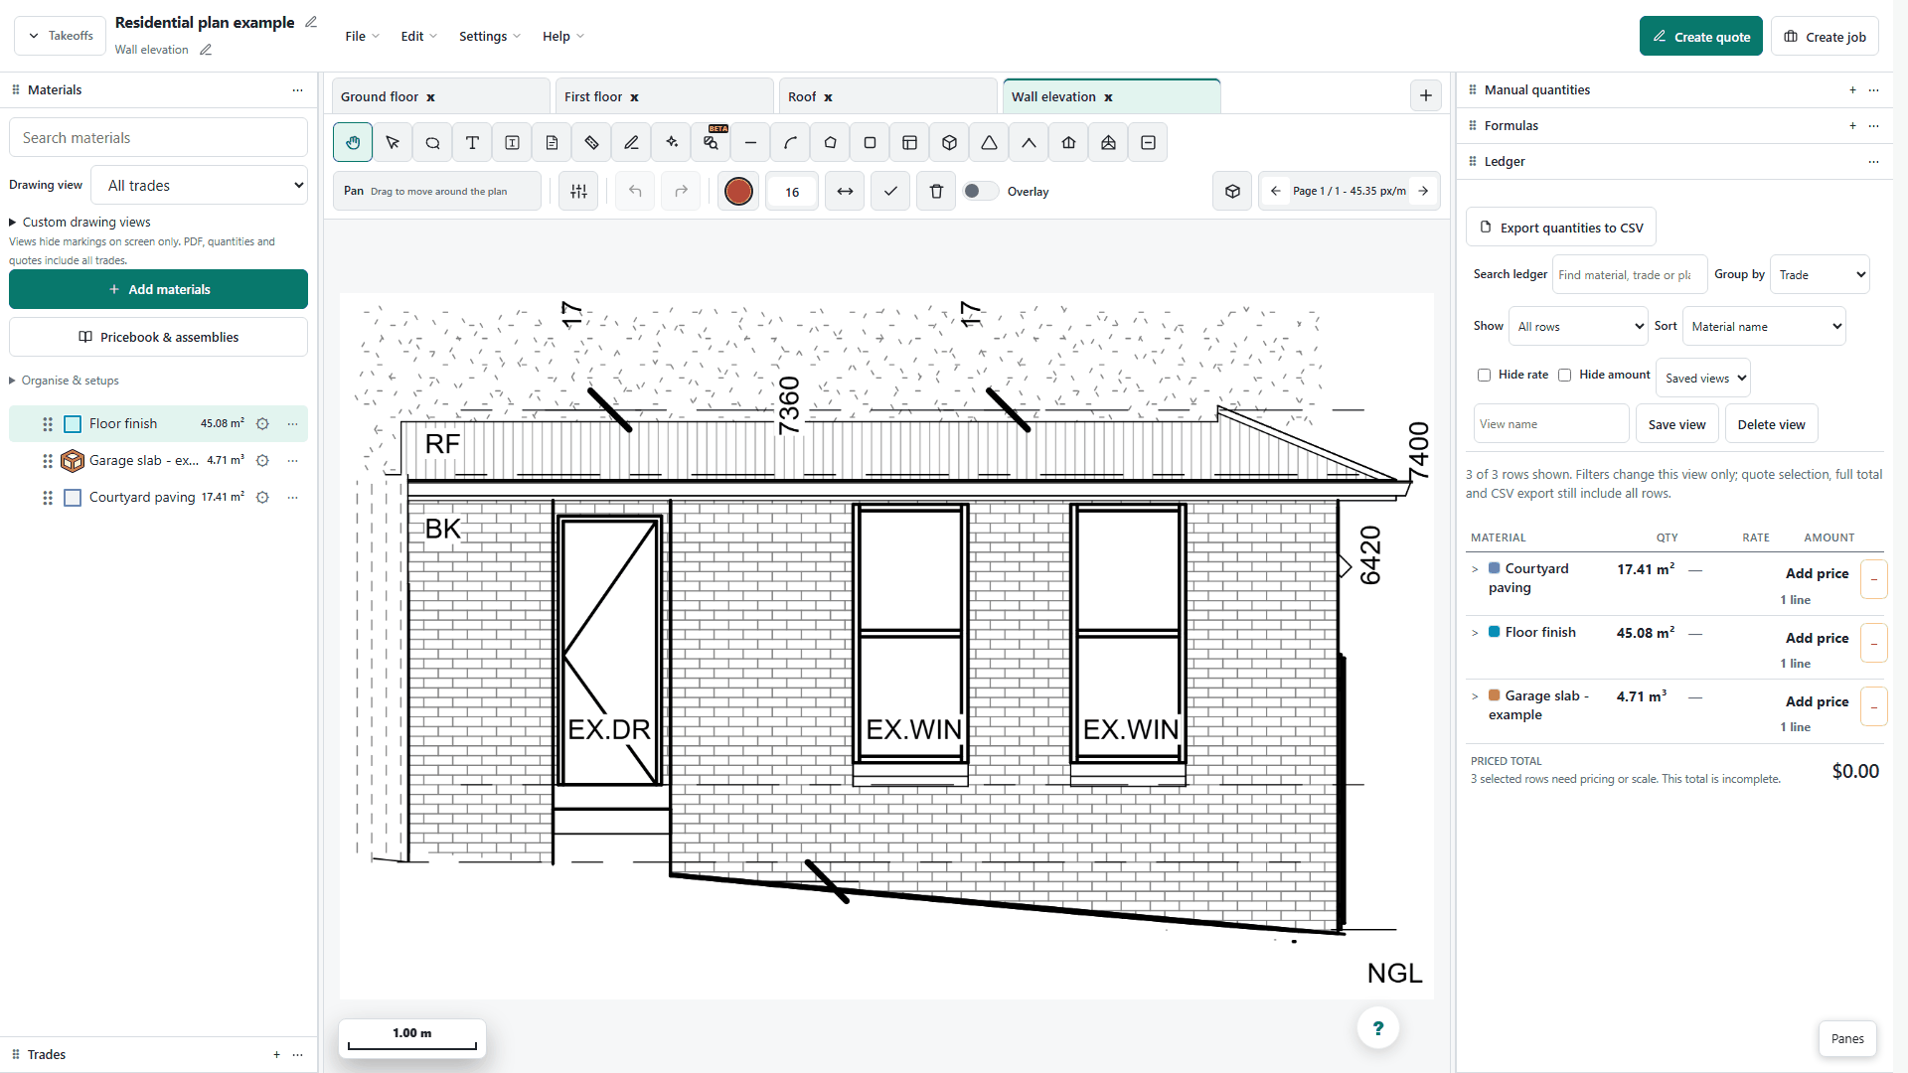The height and width of the screenshot is (1073, 1908).
Task: Select the note document tool
Action: point(552,143)
